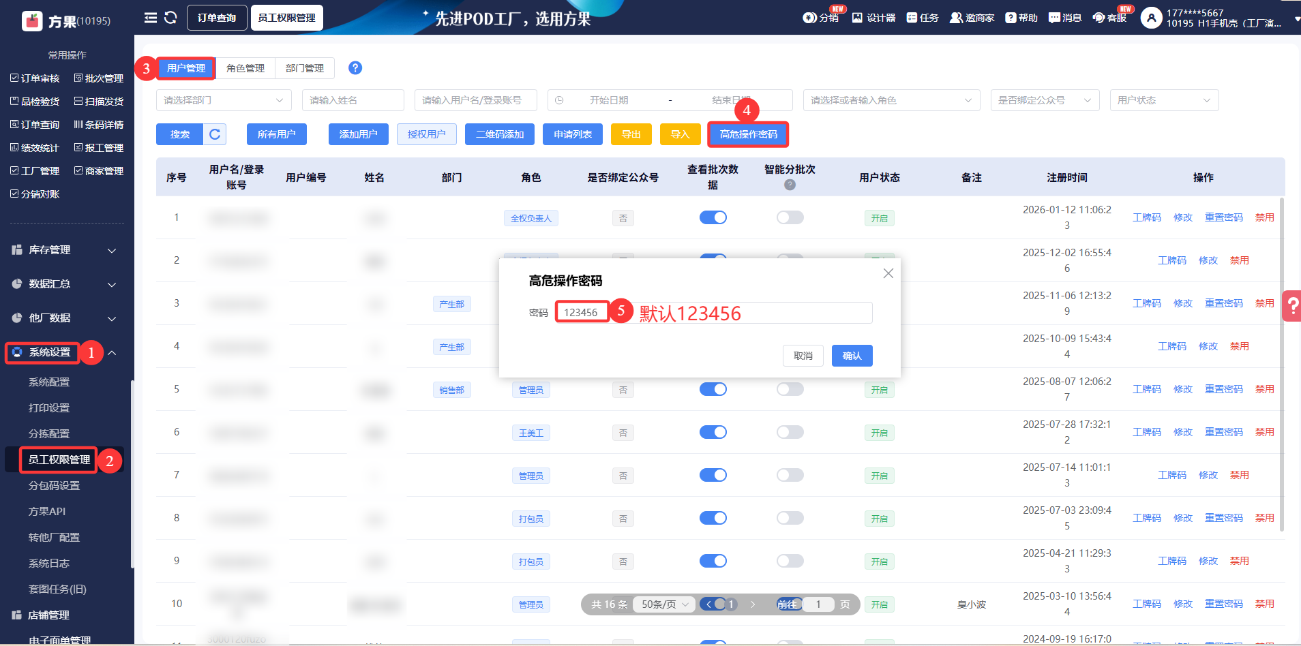This screenshot has width=1301, height=646.
Task: Click the 取消 button in dialog
Action: pyautogui.click(x=803, y=356)
